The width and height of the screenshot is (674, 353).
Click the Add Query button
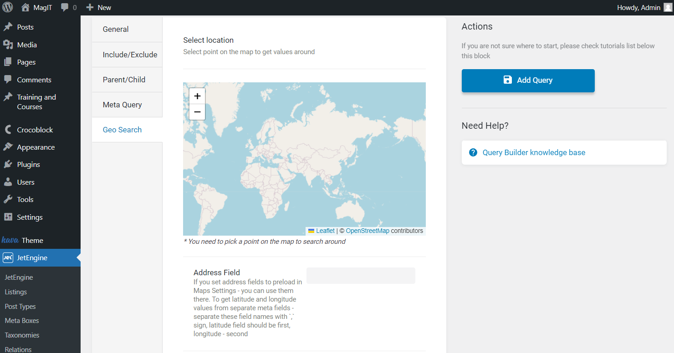click(x=528, y=81)
